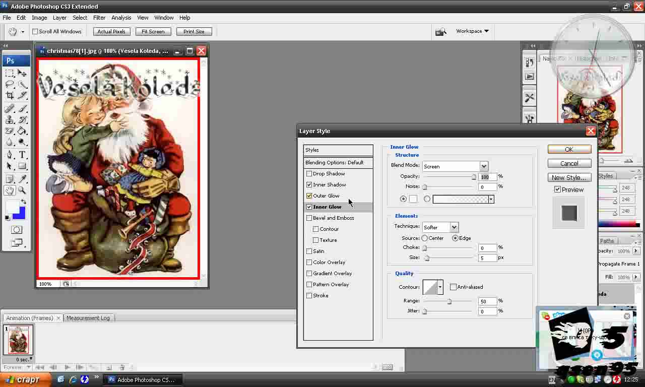Screen dimensions: 645x387
Task: Open the Blend Mode dropdown
Action: pos(483,166)
